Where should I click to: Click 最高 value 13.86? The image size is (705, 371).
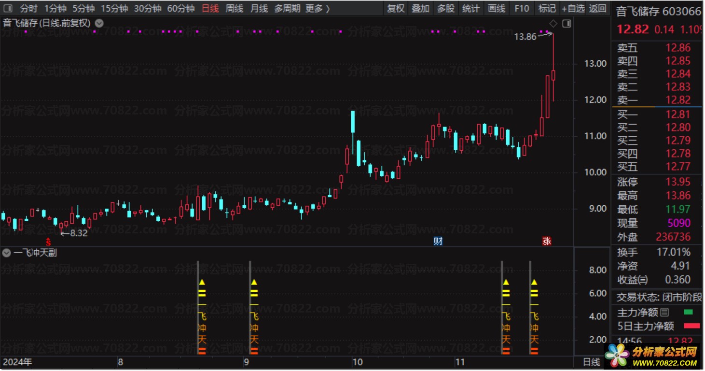[678, 196]
